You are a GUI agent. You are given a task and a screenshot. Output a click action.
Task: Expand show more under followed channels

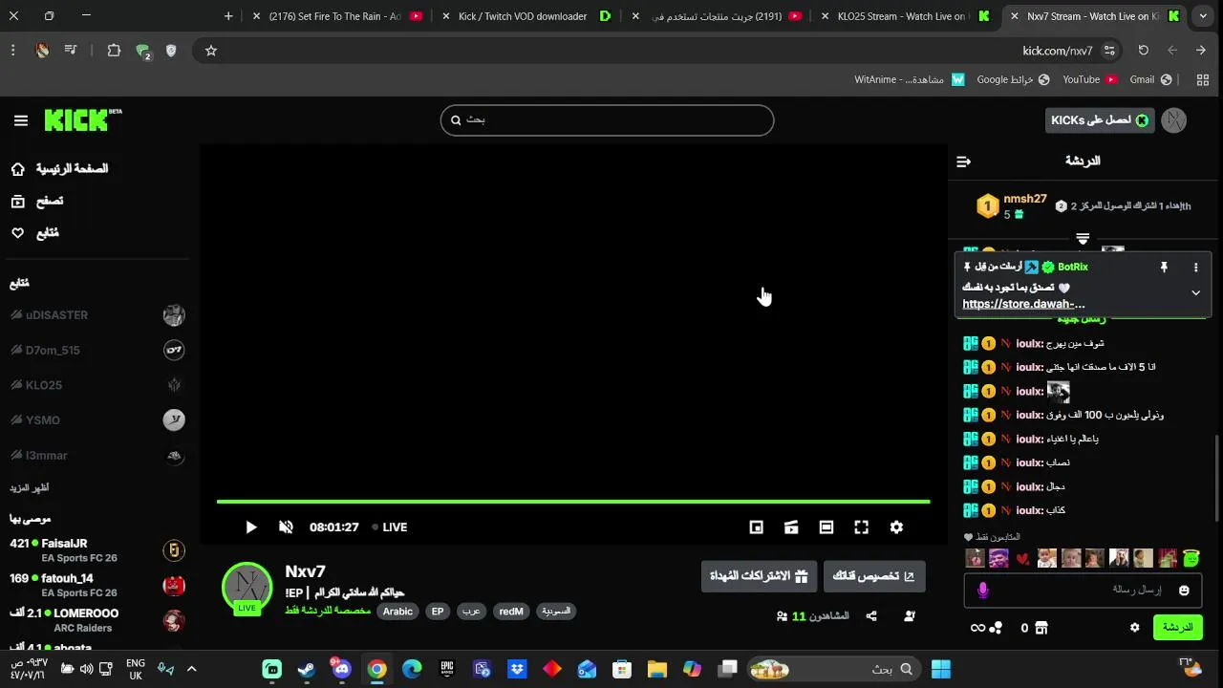click(x=30, y=487)
